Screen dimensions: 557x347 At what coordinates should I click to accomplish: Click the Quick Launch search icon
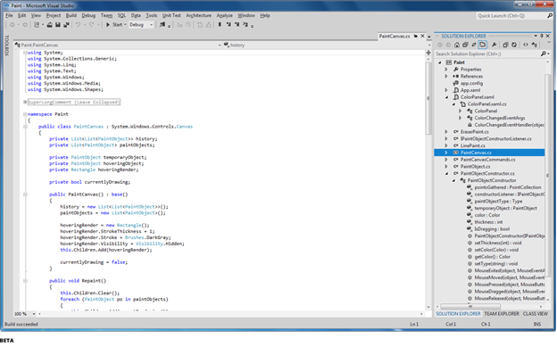pyautogui.click(x=550, y=16)
